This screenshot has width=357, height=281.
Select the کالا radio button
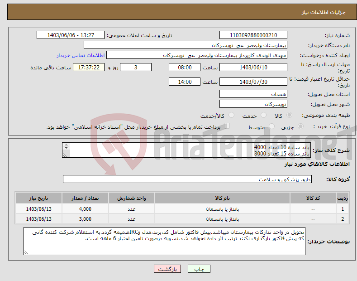(289, 115)
